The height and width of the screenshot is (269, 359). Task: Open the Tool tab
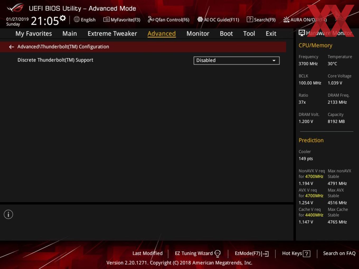249,33
